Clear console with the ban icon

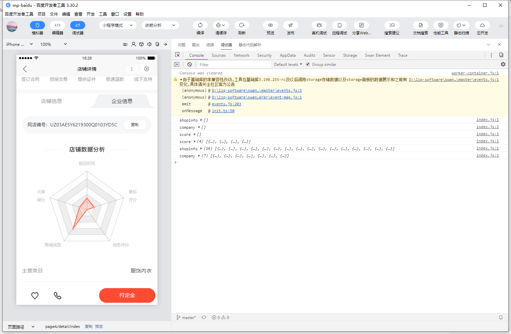point(189,64)
